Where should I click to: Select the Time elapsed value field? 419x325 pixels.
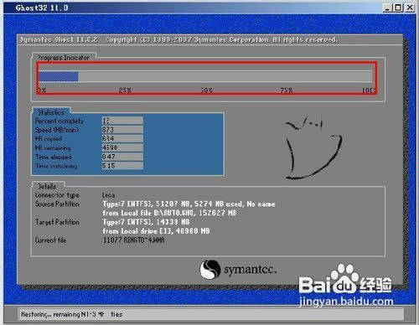[x=122, y=157]
